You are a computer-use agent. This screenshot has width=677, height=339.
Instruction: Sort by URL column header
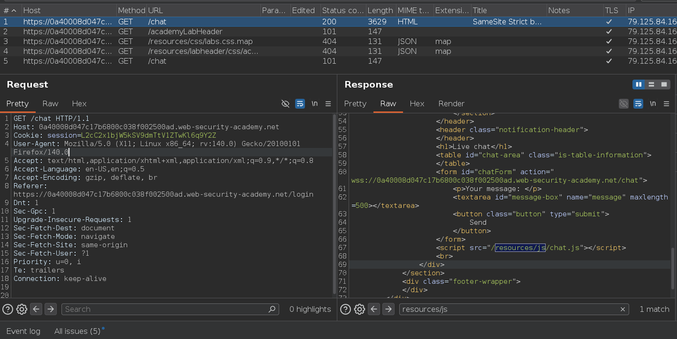pyautogui.click(x=203, y=10)
